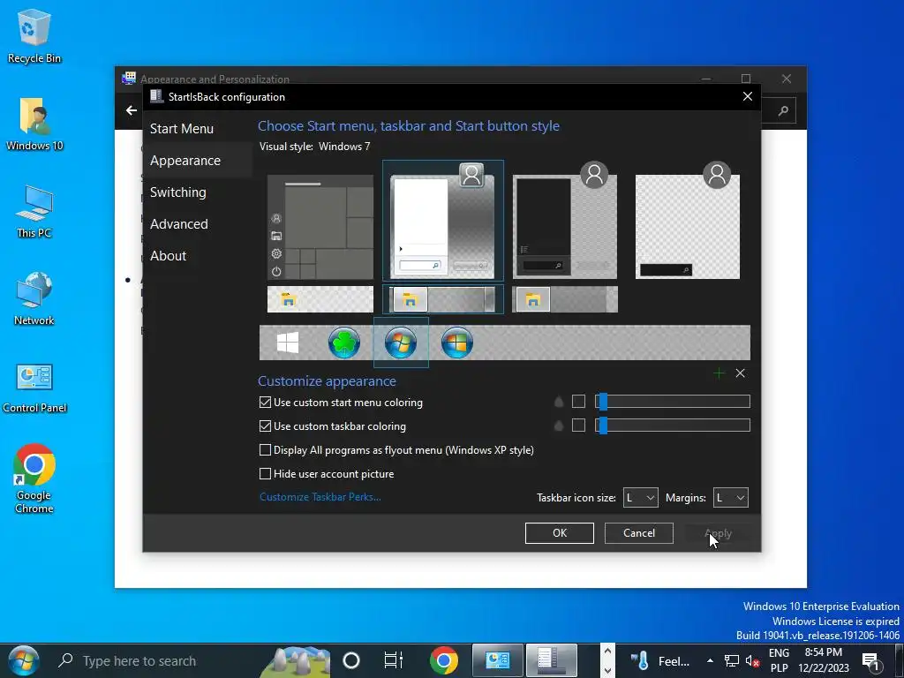904x678 pixels.
Task: Select the green clover start button orb
Action: point(344,343)
